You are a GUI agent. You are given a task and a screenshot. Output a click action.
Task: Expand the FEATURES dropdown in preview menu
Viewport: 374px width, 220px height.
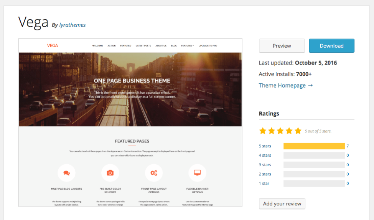click(188, 46)
